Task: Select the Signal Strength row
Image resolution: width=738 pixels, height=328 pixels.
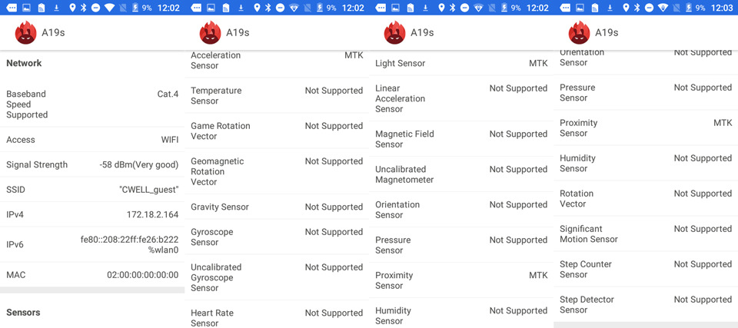Action: click(92, 164)
